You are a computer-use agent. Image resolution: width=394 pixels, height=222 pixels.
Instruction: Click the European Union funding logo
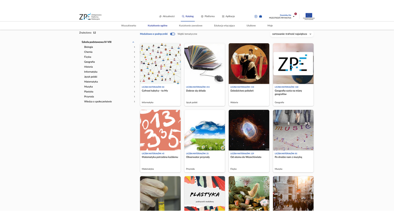coord(309,16)
